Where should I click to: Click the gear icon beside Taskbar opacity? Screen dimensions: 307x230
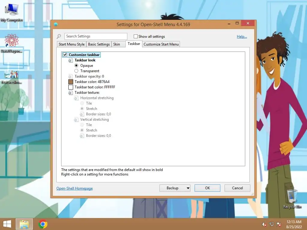pyautogui.click(x=70, y=76)
